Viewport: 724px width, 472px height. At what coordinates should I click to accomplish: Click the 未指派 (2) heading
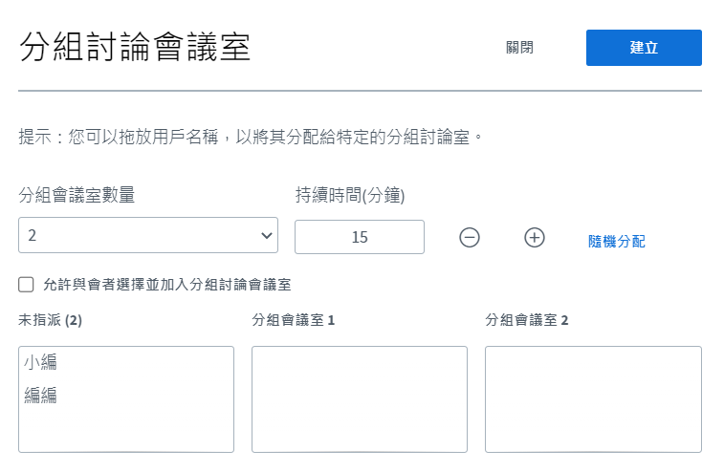pyautogui.click(x=51, y=320)
